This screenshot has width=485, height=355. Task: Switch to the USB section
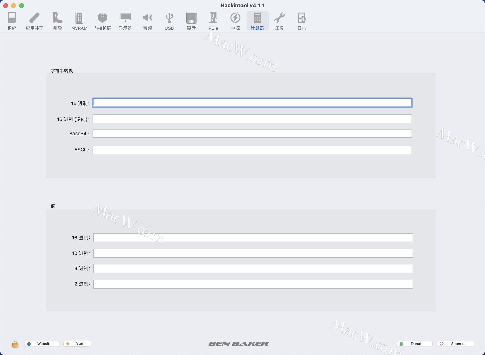pyautogui.click(x=169, y=21)
